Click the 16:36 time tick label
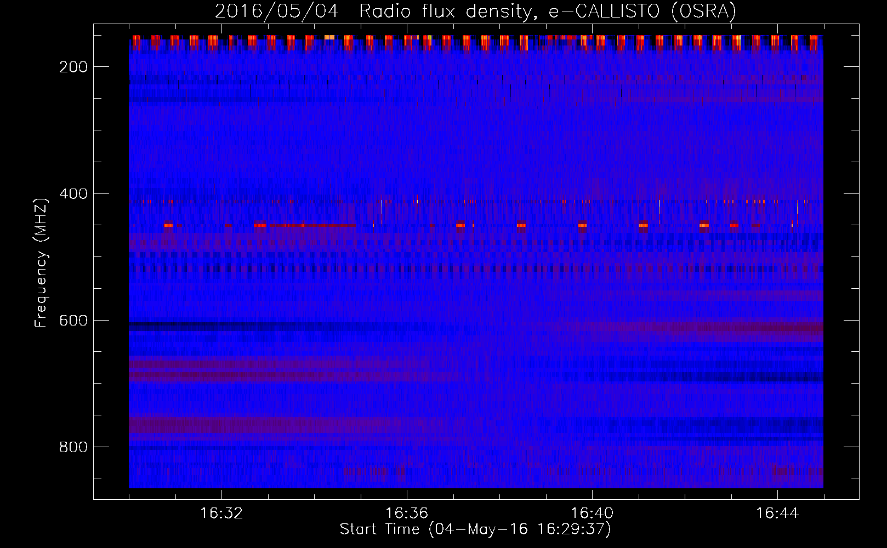887x548 pixels. (x=407, y=513)
